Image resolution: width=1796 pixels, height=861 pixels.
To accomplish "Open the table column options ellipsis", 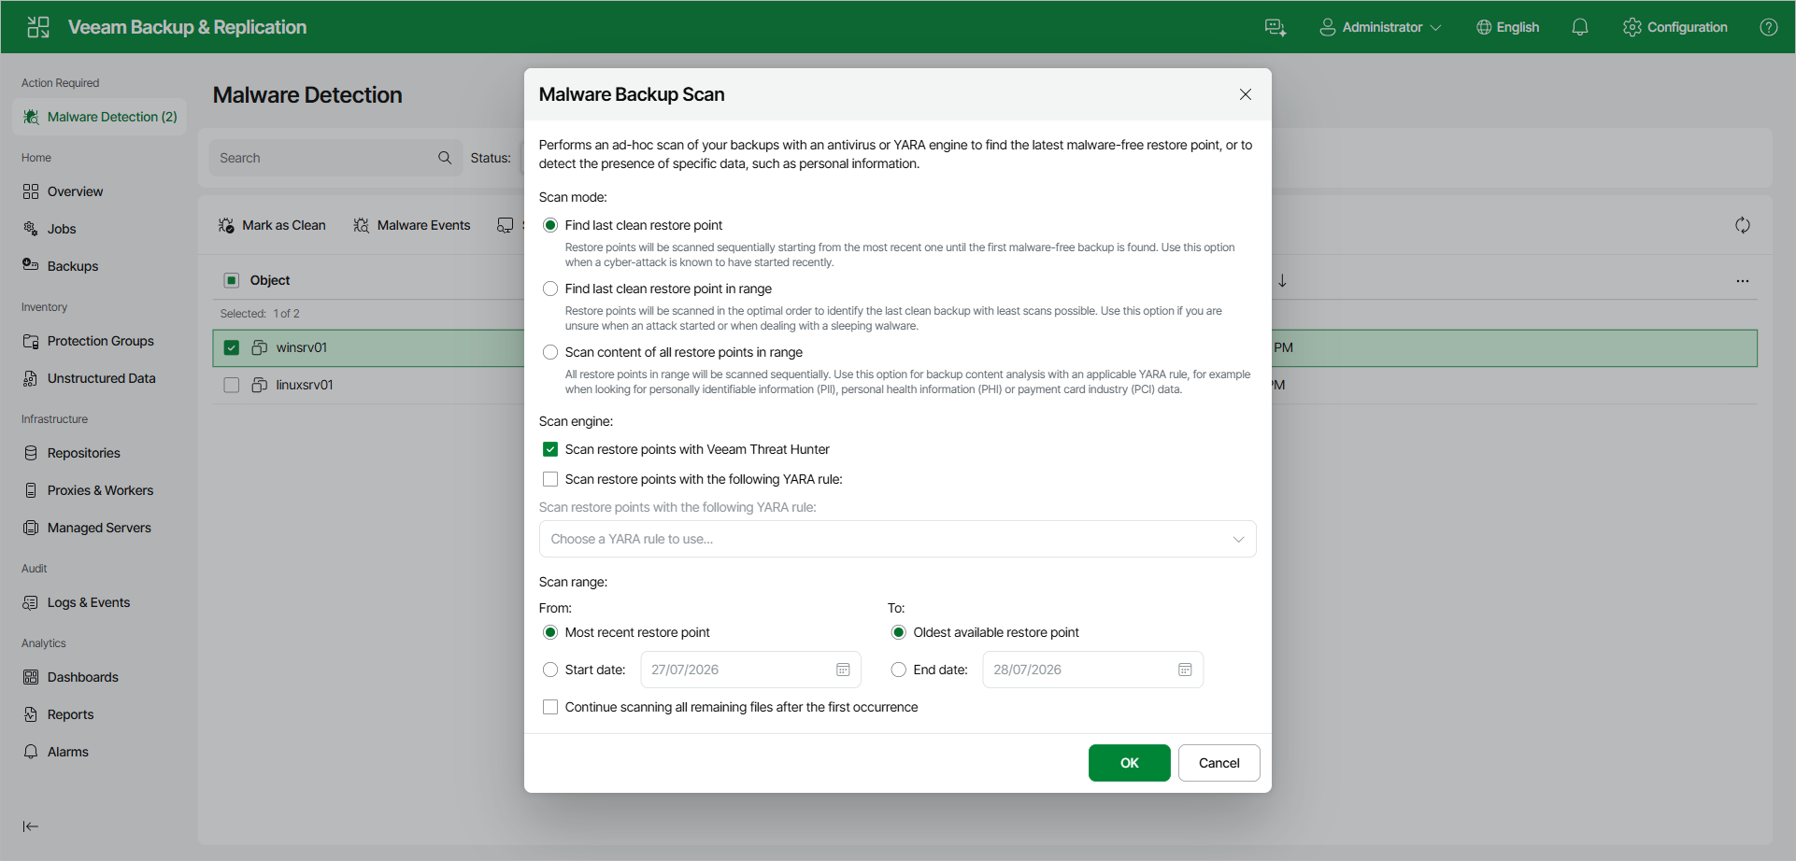I will pos(1743,281).
